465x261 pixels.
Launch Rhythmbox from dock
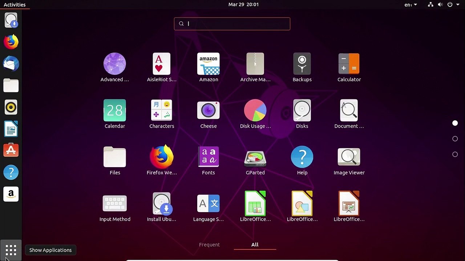(x=11, y=107)
